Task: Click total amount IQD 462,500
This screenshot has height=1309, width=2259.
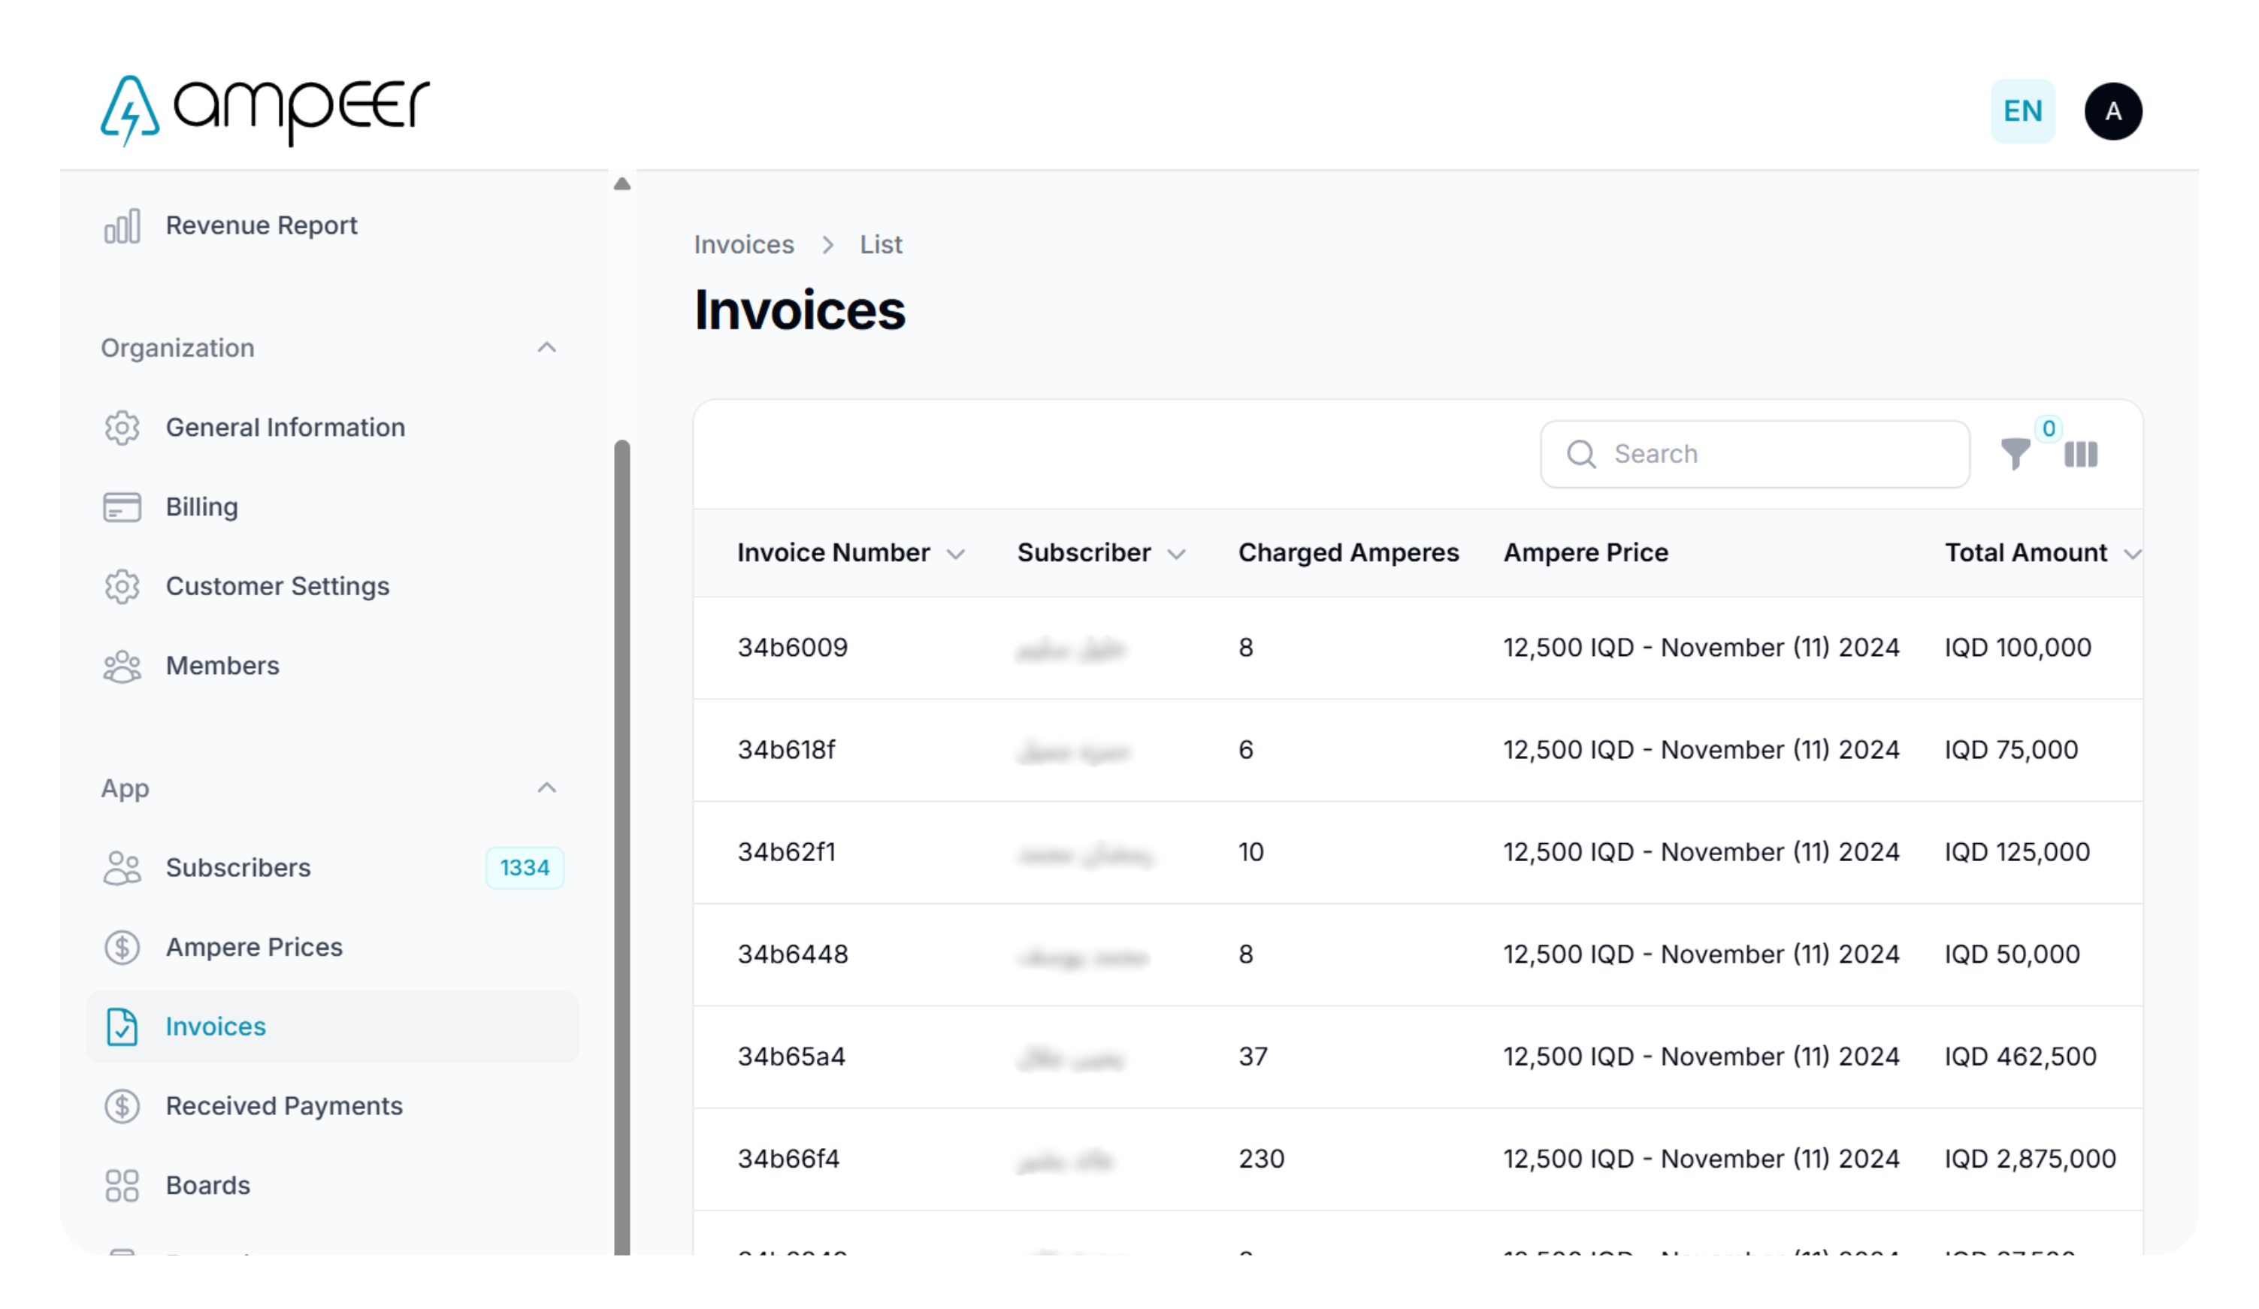Action: pyautogui.click(x=2020, y=1057)
